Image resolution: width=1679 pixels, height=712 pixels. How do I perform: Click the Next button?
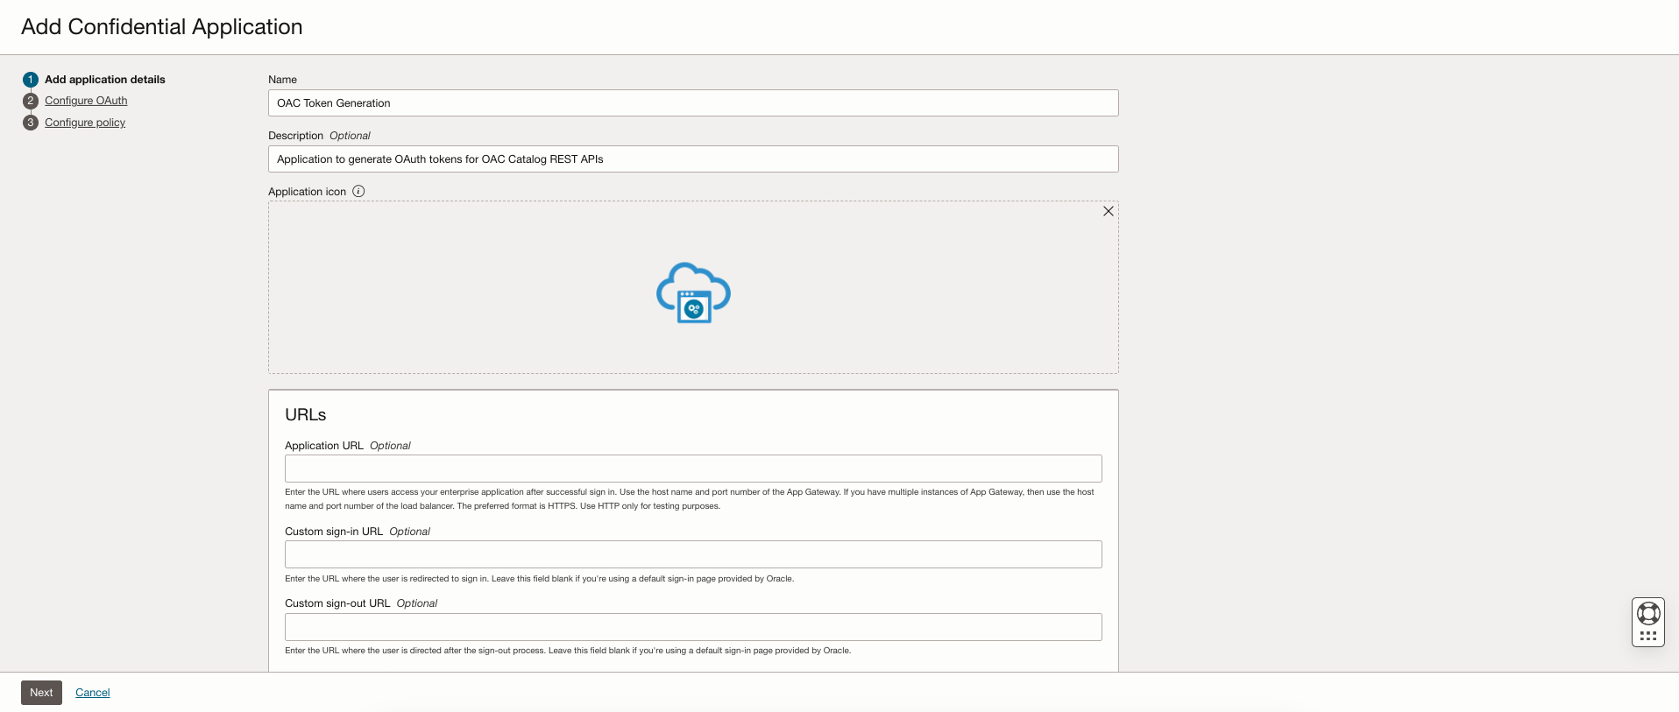pos(41,693)
